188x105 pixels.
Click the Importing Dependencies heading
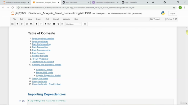coord(47,94)
